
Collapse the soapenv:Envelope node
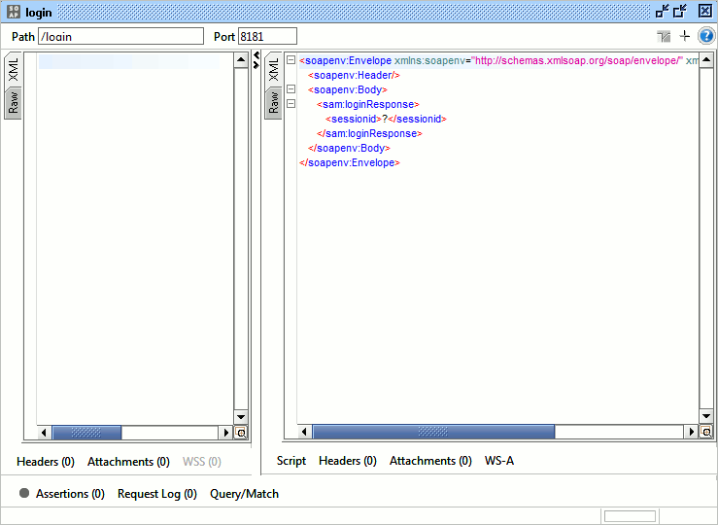coord(291,60)
